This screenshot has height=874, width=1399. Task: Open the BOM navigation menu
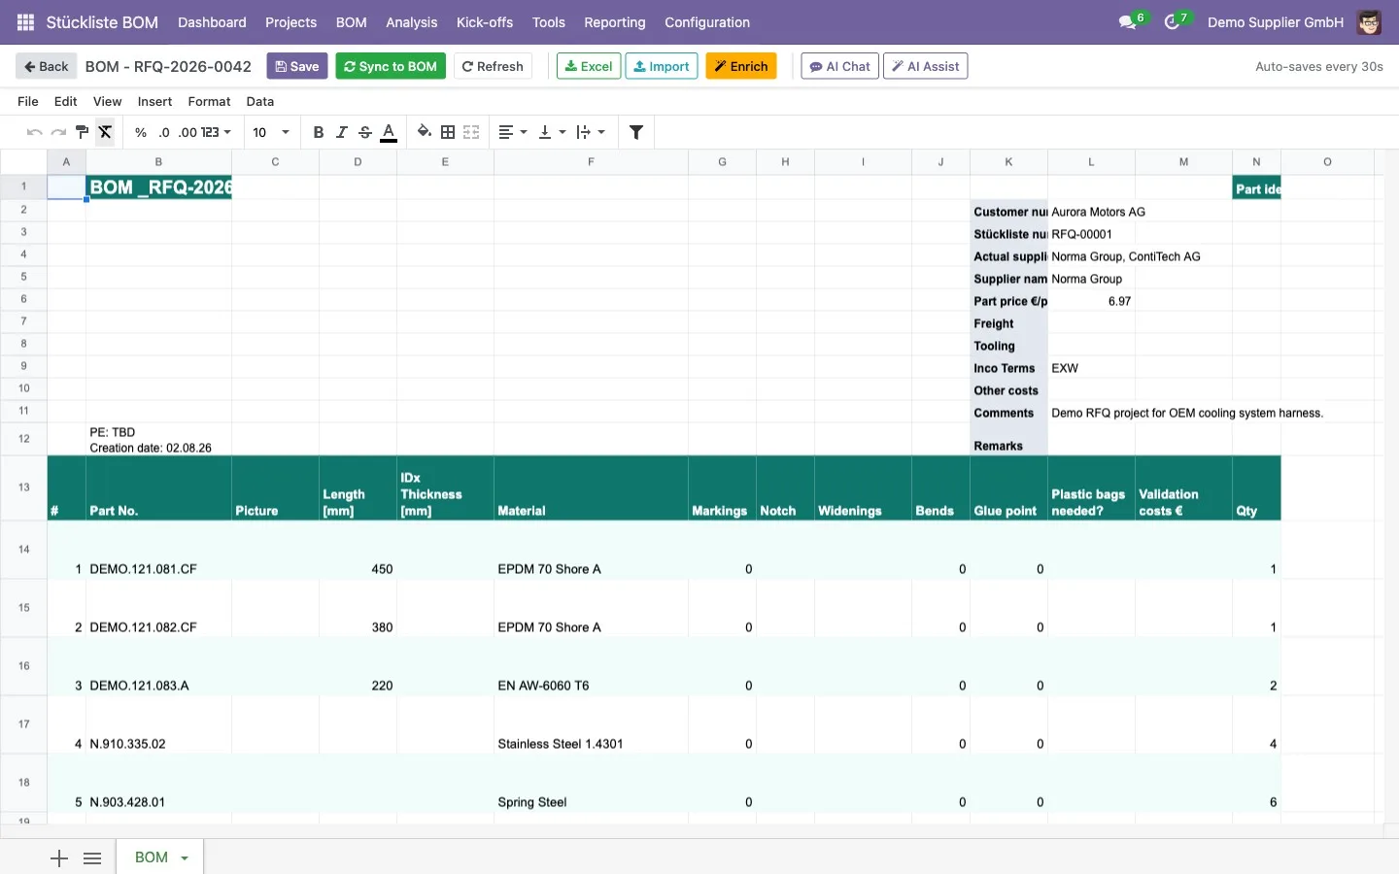pos(351,22)
